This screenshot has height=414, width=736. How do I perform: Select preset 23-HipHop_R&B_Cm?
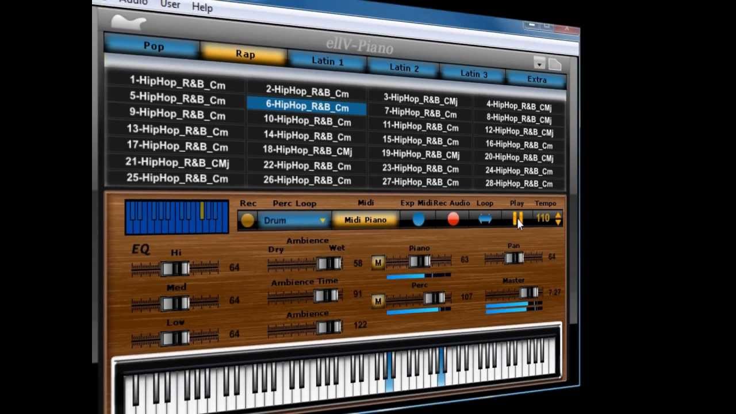click(420, 168)
